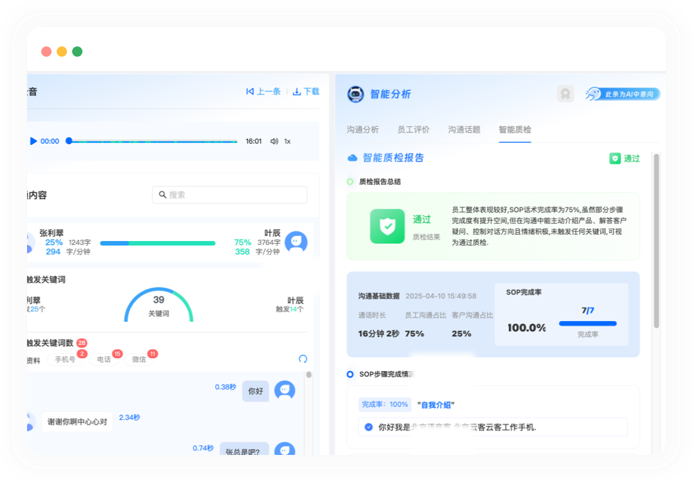Select the 智能质检 tab
The width and height of the screenshot is (693, 482).
pyautogui.click(x=515, y=130)
